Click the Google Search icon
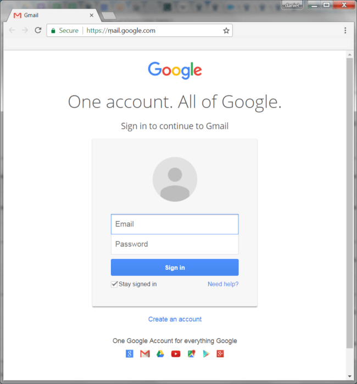This screenshot has height=384, width=357. 130,354
